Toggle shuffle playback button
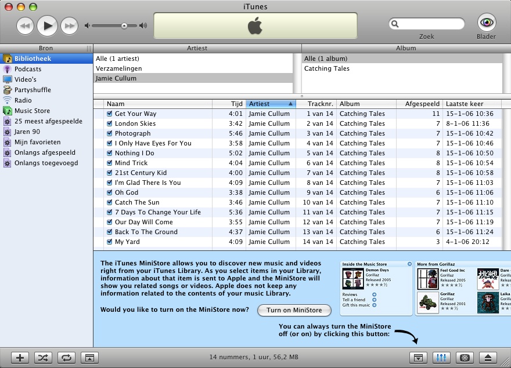Screen dimensions: 511x368 43,358
